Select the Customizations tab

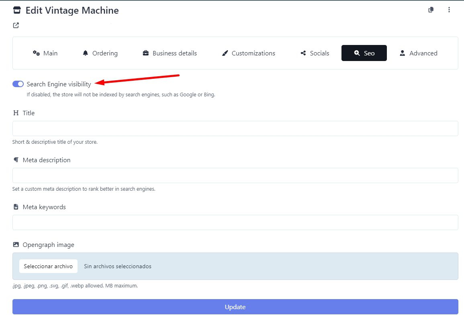[248, 53]
